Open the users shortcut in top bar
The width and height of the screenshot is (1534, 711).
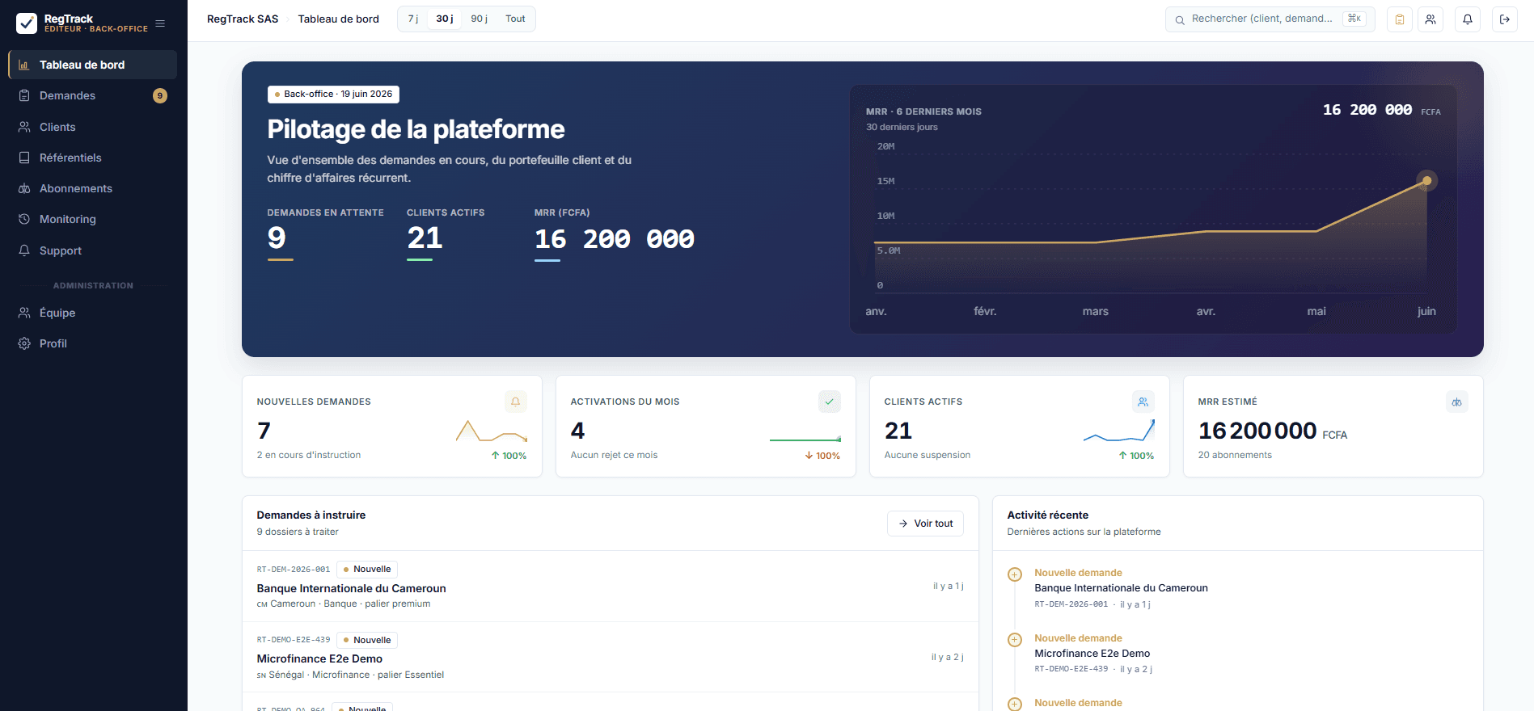point(1430,19)
